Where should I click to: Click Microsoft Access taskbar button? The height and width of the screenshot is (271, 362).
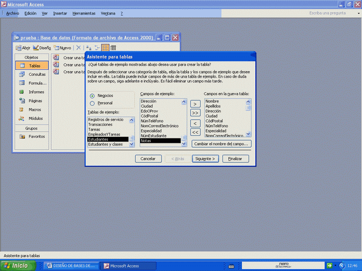click(x=129, y=266)
